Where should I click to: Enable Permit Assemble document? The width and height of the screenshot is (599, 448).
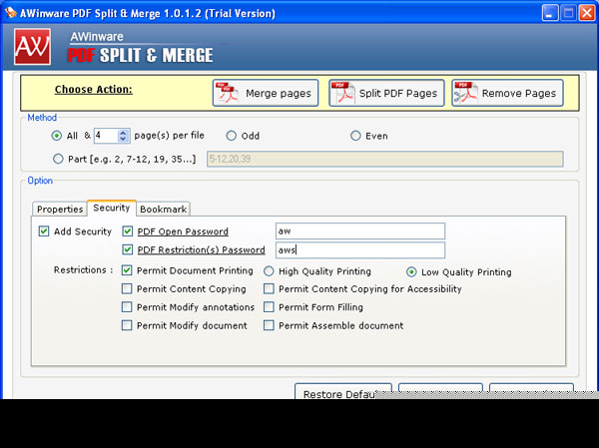pos(269,325)
